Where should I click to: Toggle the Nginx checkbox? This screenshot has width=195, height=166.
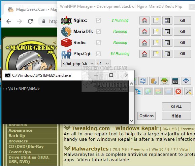tap(98, 20)
